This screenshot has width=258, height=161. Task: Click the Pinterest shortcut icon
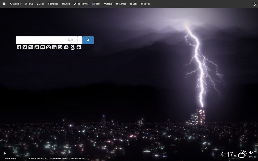60,47
